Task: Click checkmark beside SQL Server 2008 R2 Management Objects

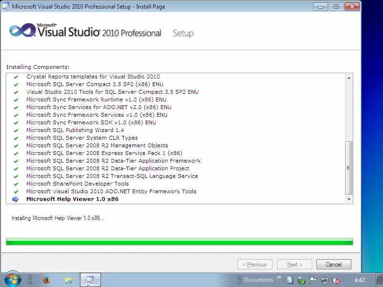Action: pyautogui.click(x=16, y=146)
